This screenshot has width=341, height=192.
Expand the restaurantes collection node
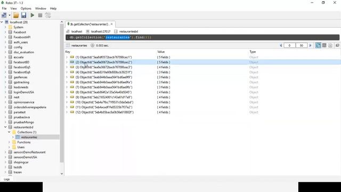pos(13,137)
